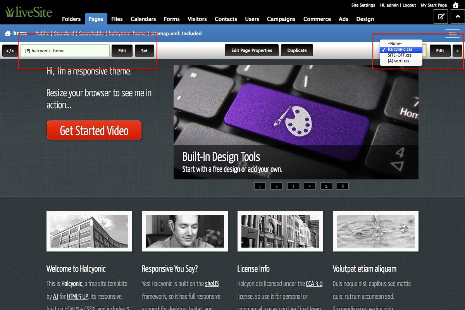Select the Pages tab

click(x=96, y=19)
